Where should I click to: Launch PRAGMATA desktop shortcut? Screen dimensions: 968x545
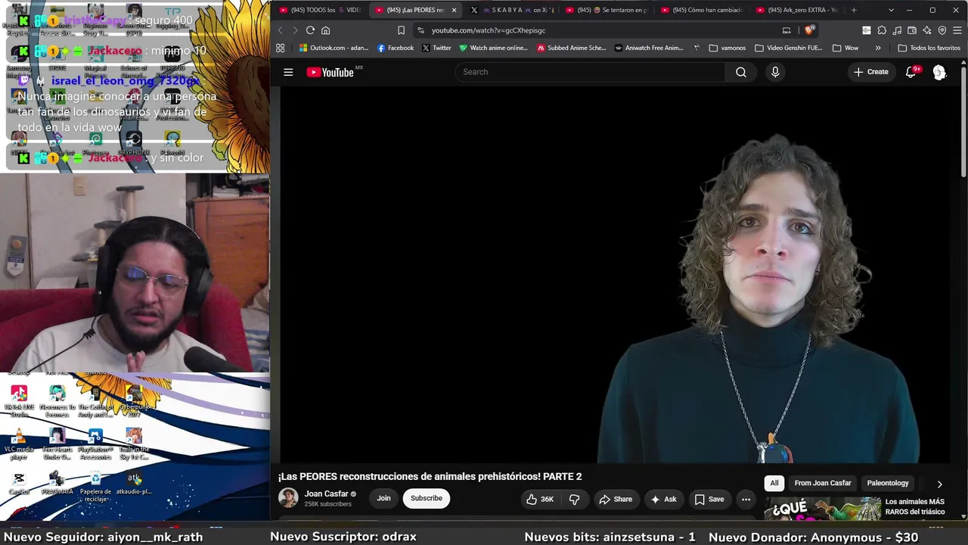pos(57,483)
